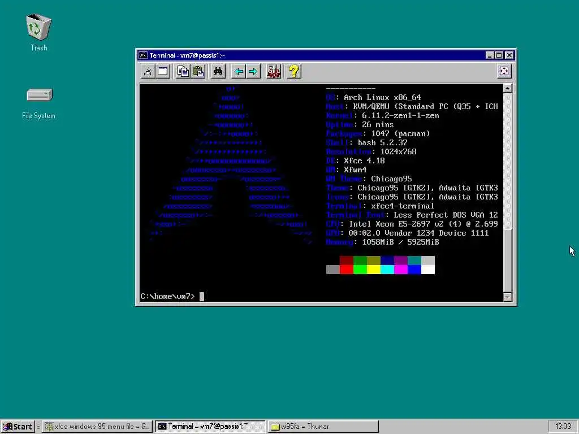This screenshot has width=579, height=434.
Task: Click the terminal title bar text 'Terminal - vm7@passis1:~'
Action: pyautogui.click(x=187, y=55)
